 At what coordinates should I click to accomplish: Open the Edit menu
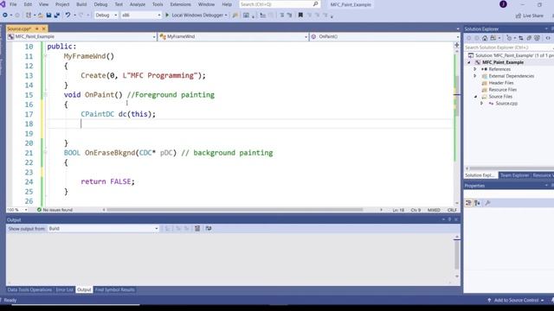(28, 4)
